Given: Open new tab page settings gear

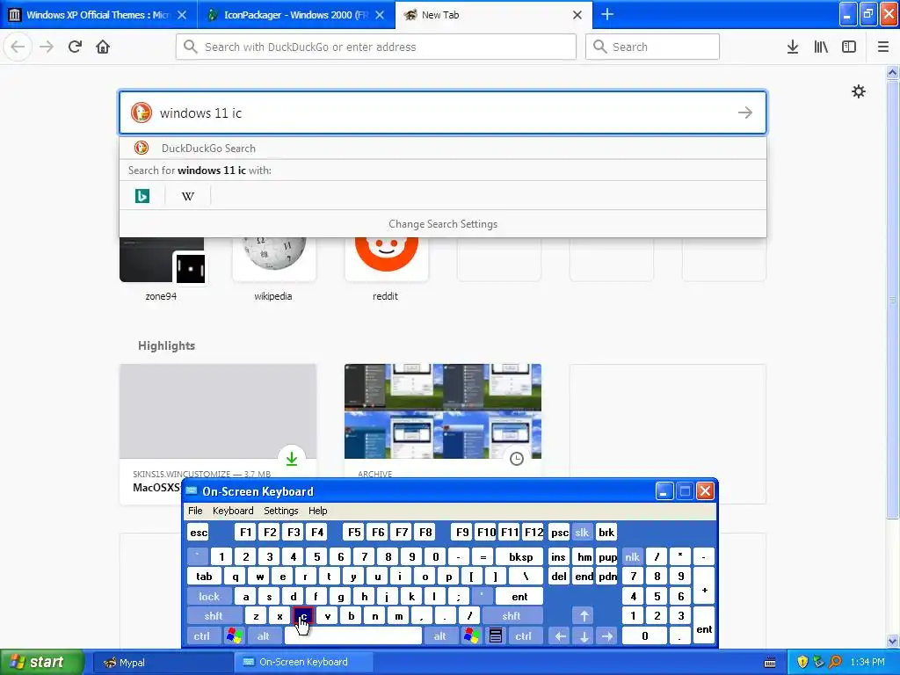Looking at the screenshot, I should coord(858,91).
